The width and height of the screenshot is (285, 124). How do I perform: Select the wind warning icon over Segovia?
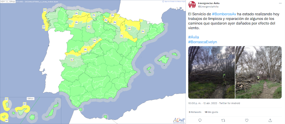(94, 40)
